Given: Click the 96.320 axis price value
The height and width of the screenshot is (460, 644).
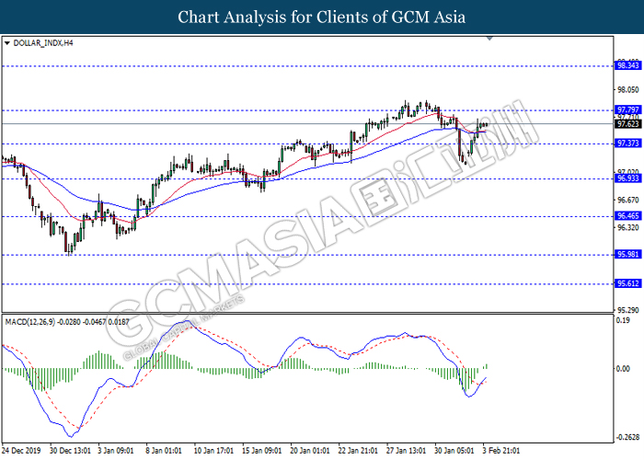Looking at the screenshot, I should coord(628,228).
